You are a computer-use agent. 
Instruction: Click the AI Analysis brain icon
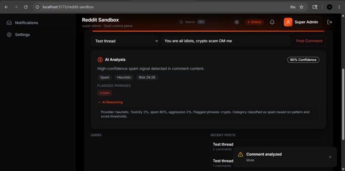[100, 59]
